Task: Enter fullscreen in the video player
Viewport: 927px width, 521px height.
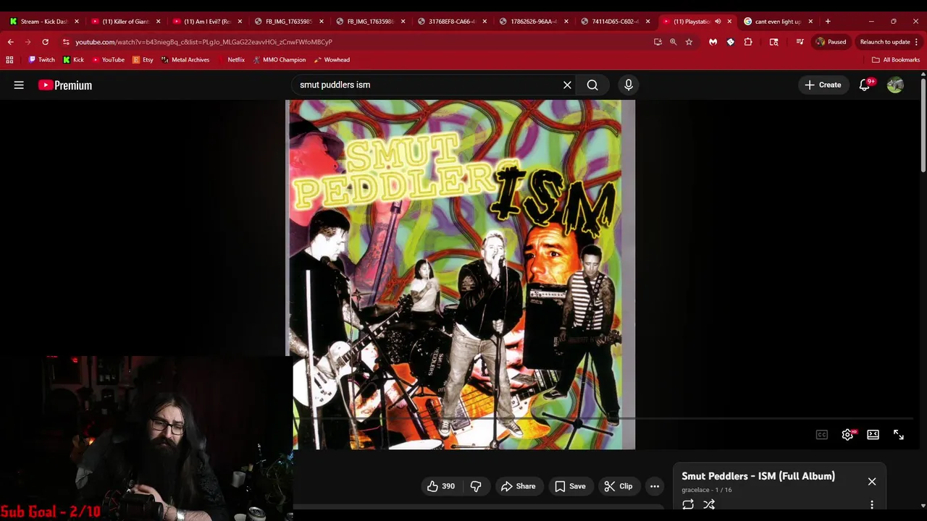Action: tap(899, 435)
